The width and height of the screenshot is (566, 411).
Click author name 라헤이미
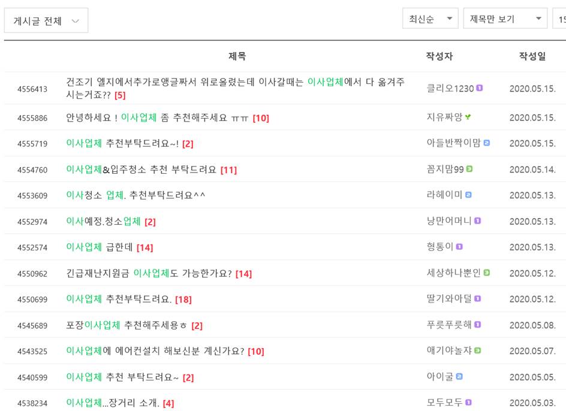[445, 195]
